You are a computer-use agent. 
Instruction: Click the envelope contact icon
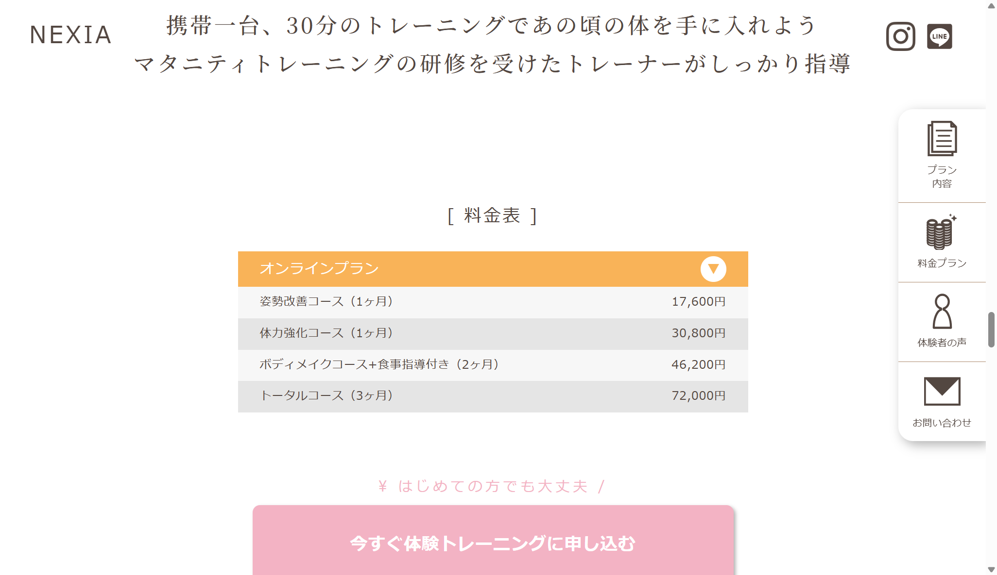pos(942,391)
